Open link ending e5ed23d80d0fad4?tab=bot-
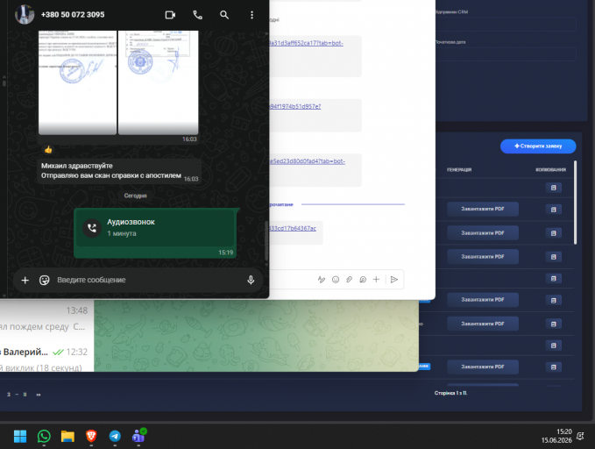 307,161
